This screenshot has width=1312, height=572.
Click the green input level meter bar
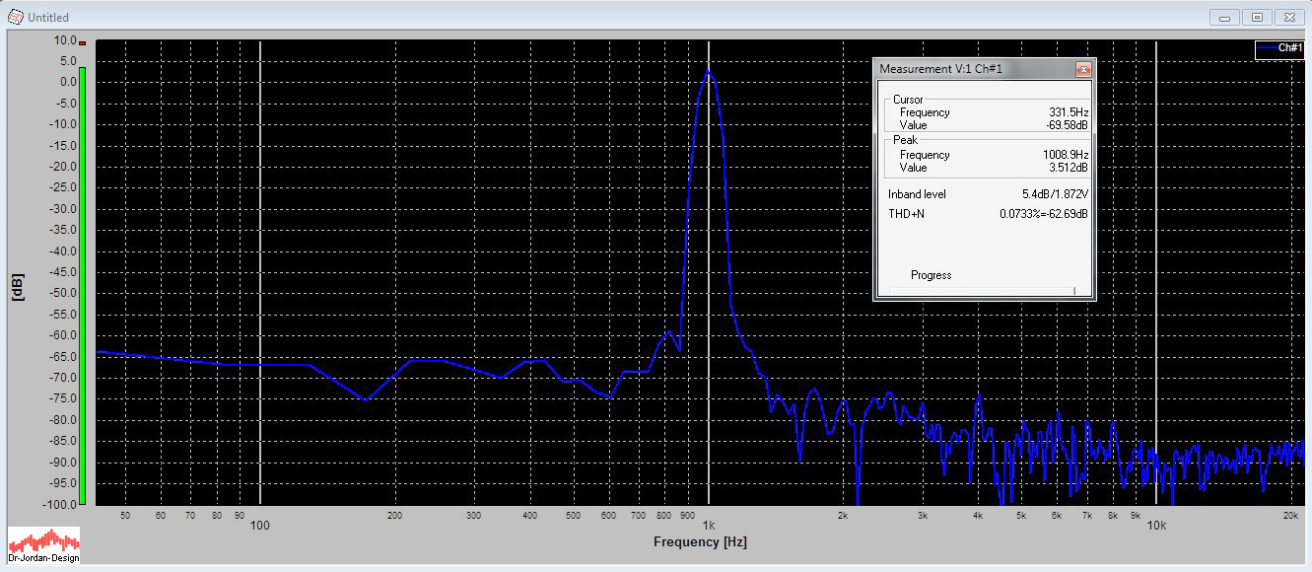click(x=83, y=286)
